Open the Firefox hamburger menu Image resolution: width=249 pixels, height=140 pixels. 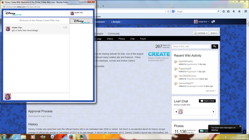tap(245, 11)
